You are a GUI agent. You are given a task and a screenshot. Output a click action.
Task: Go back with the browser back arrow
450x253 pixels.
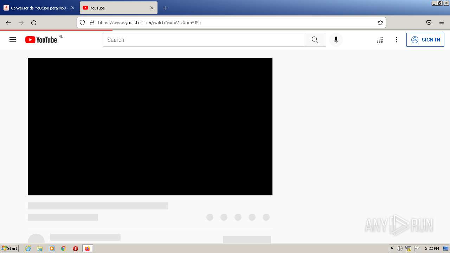coord(8,22)
